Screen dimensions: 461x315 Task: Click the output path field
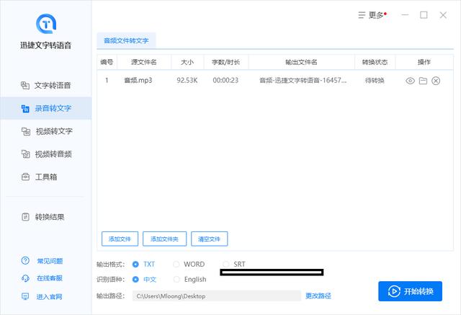point(216,296)
